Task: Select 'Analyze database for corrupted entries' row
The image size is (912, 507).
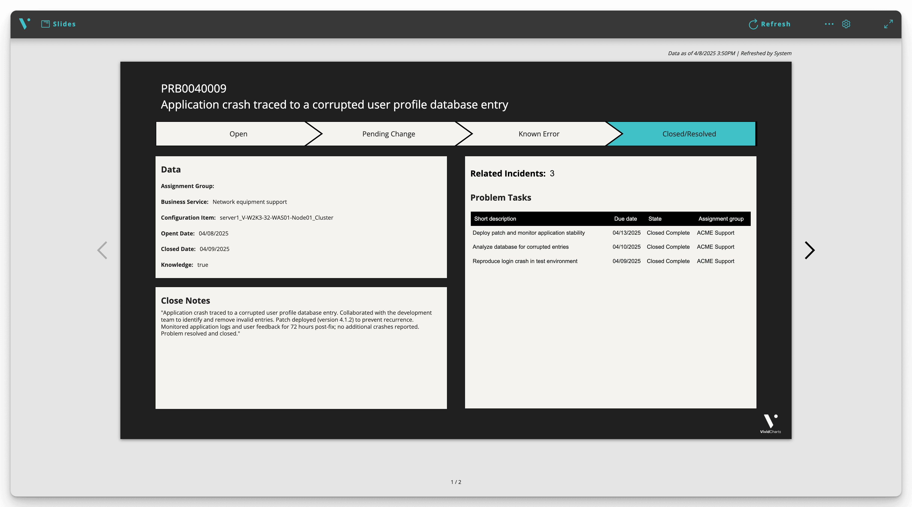Action: click(x=610, y=247)
